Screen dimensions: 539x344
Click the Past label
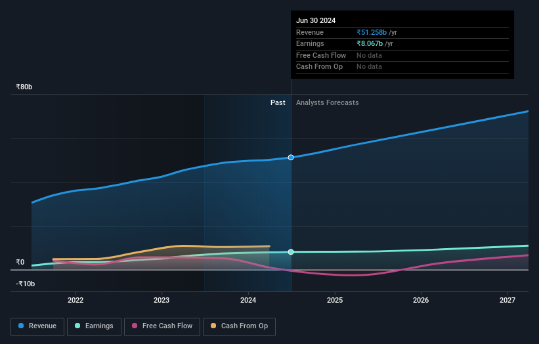278,103
